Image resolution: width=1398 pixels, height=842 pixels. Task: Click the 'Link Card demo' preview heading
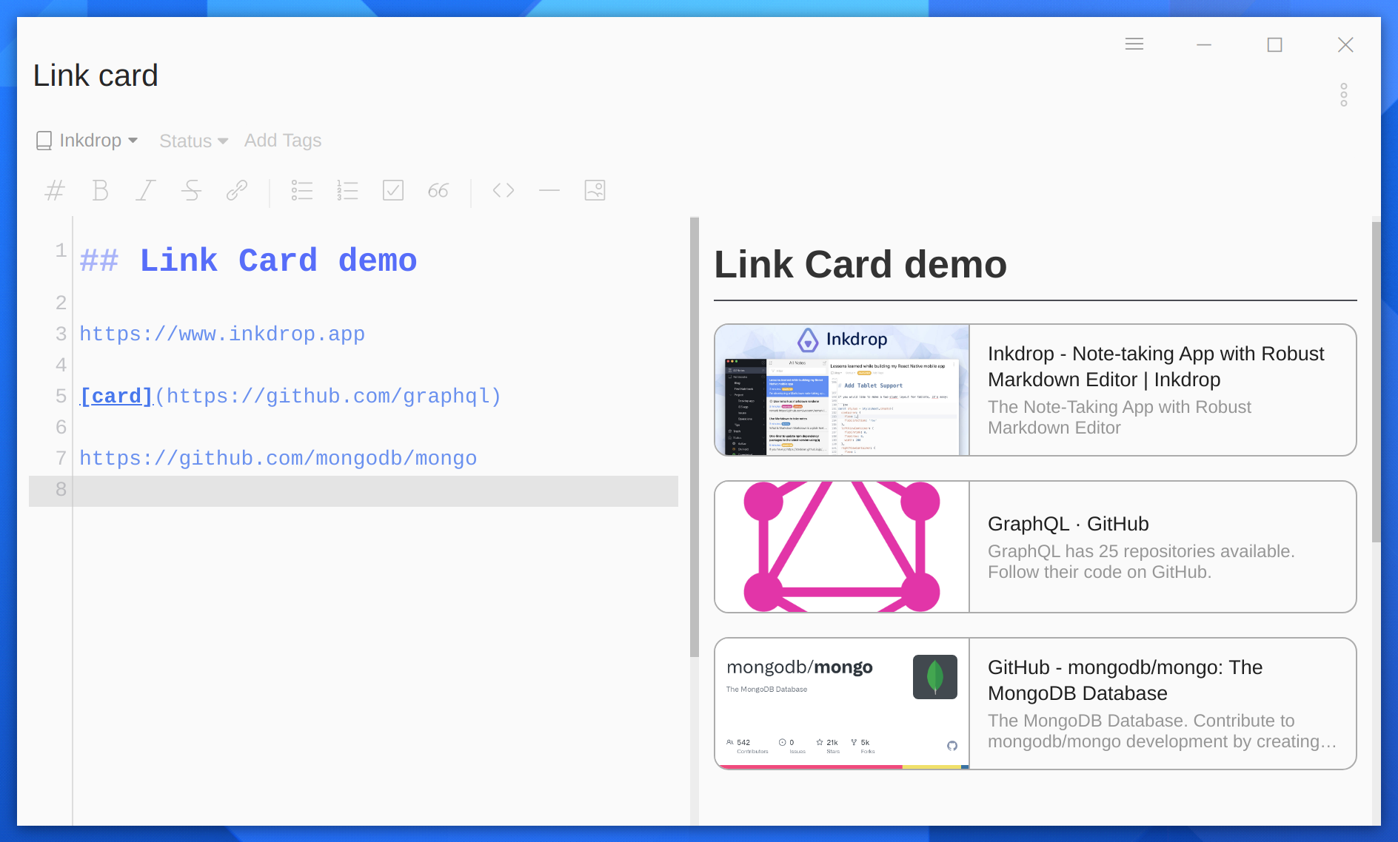(860, 264)
